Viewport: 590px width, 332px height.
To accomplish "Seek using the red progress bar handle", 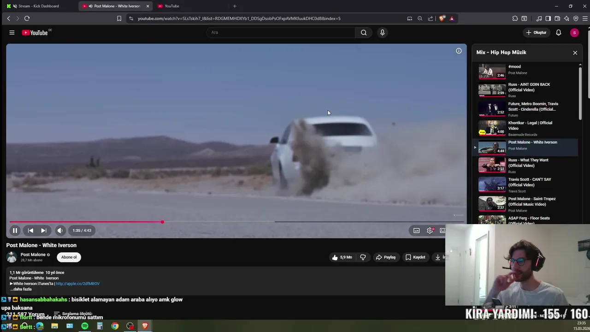I will [x=162, y=222].
